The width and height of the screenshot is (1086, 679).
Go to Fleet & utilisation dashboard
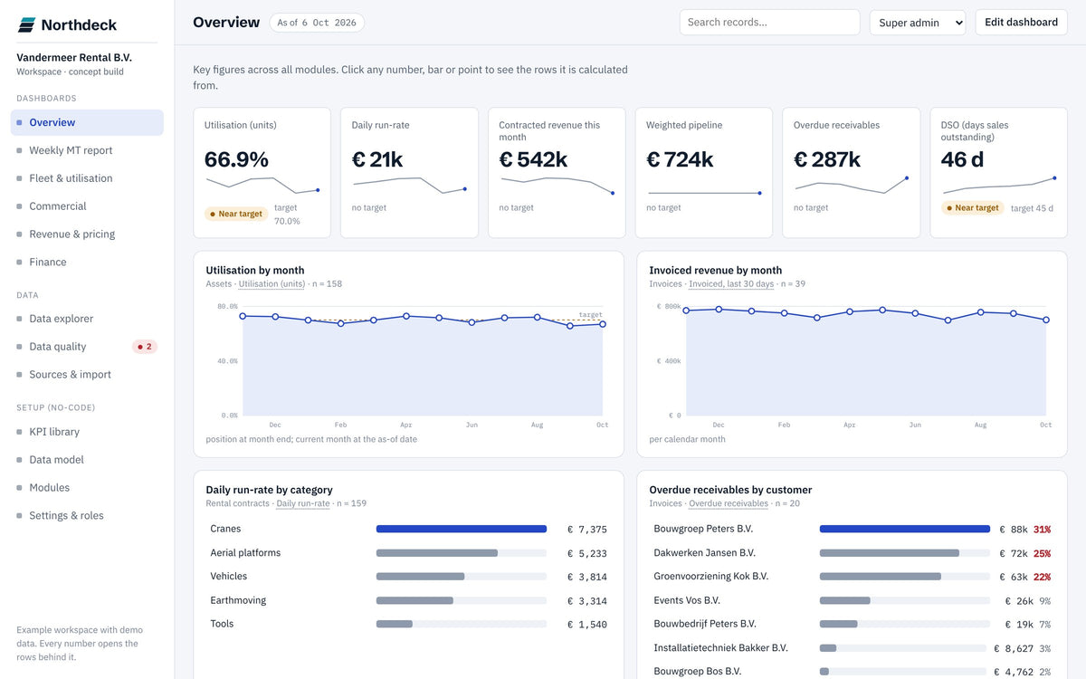coord(87,178)
